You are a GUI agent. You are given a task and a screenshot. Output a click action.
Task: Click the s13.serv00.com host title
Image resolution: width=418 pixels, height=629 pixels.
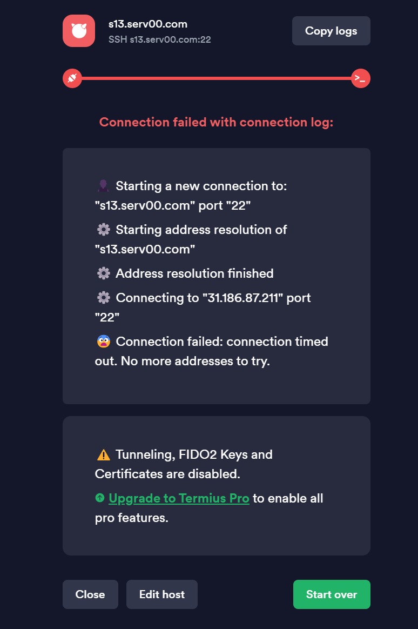click(148, 24)
